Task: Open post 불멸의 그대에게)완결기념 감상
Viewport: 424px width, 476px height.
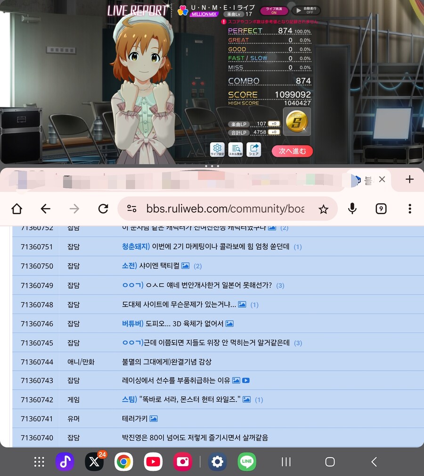Action: click(x=167, y=362)
